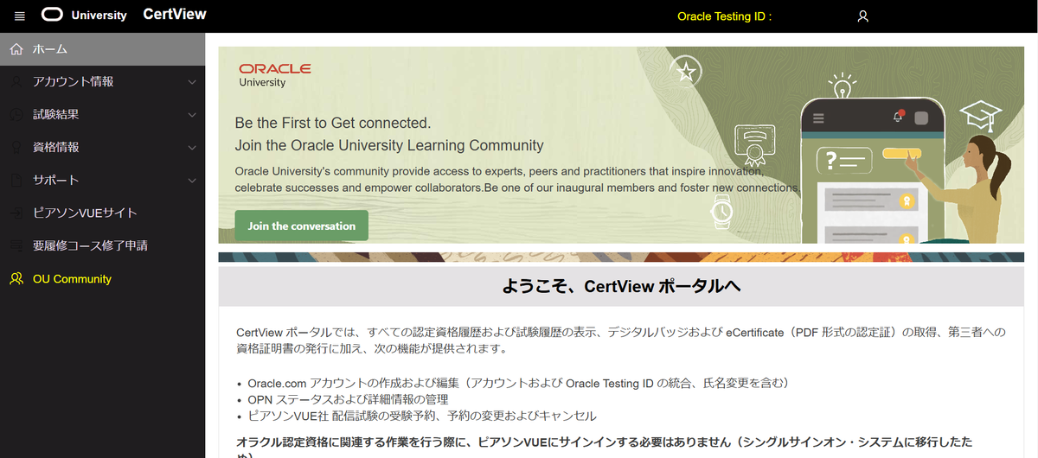Viewport: 1038px width, 458px height.
Task: Go to ピアソンVUEサイト
Action: 103,213
